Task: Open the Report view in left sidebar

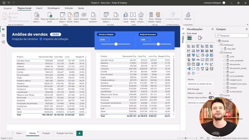Action: (3, 30)
